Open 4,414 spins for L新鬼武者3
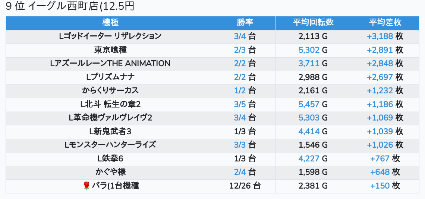The image size is (425, 199). click(309, 131)
